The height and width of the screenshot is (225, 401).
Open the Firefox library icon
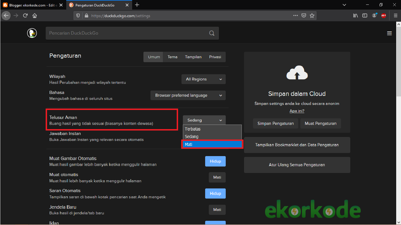(356, 16)
